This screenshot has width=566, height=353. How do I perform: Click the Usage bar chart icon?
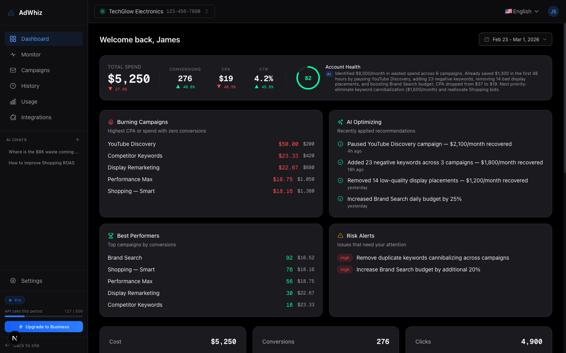13,102
